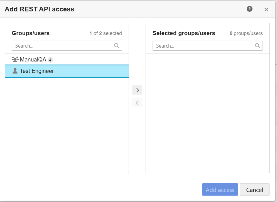This screenshot has height=202, width=277.
Task: Click the '1 of 2 selected' counter
Action: point(106,33)
